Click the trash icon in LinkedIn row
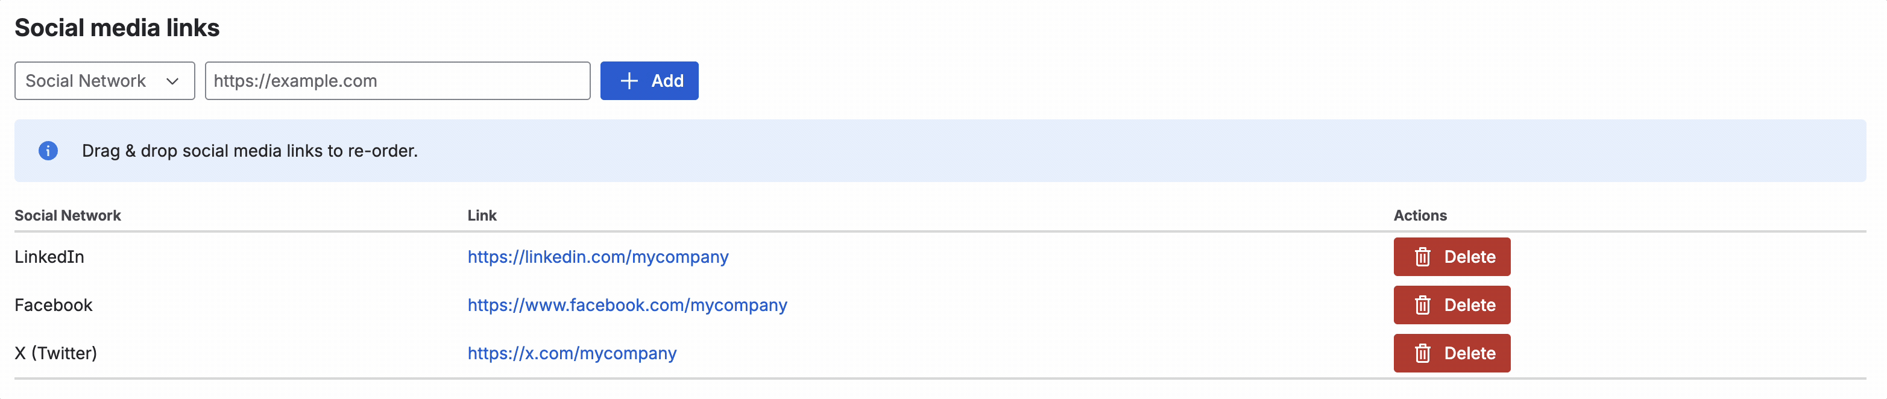The image size is (1887, 399). (x=1422, y=257)
